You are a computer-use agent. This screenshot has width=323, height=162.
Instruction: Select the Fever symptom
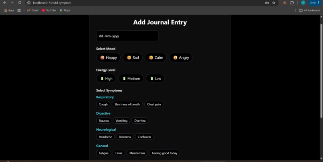coord(119,153)
